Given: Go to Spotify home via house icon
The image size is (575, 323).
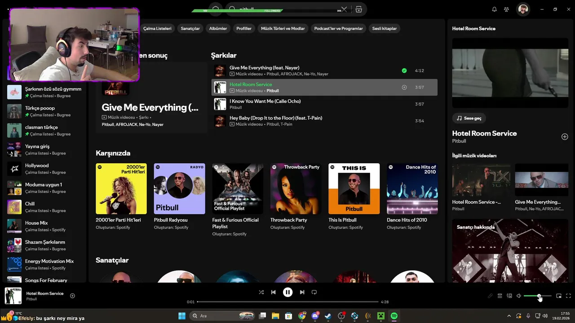Looking at the screenshot, I should (216, 9).
